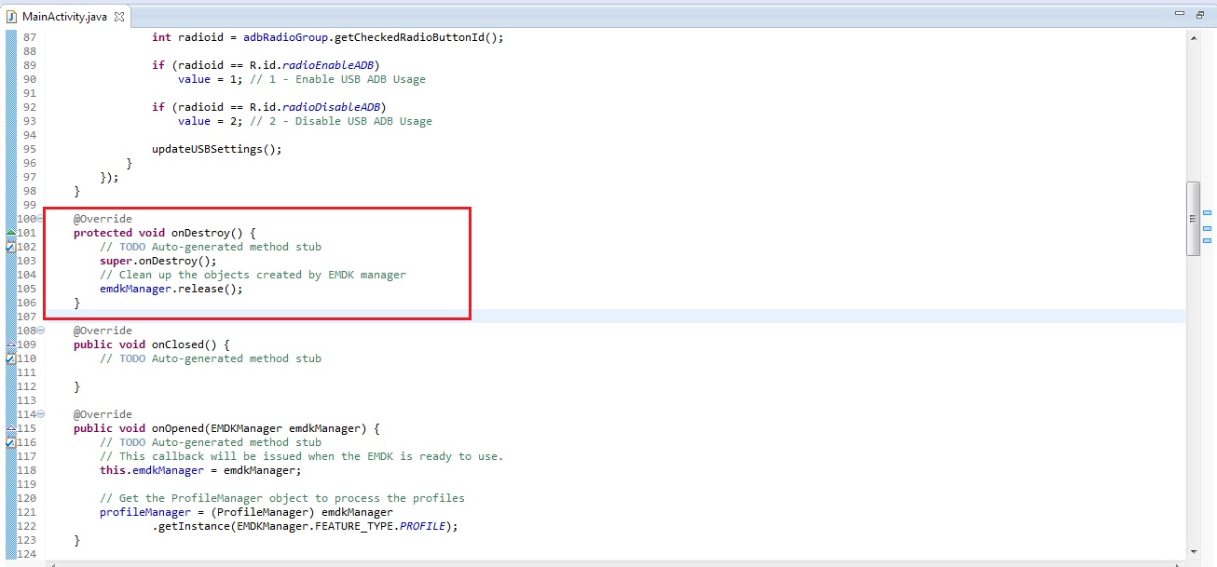Click the scroll up arrow of vertical scrollbar

pos(1192,37)
